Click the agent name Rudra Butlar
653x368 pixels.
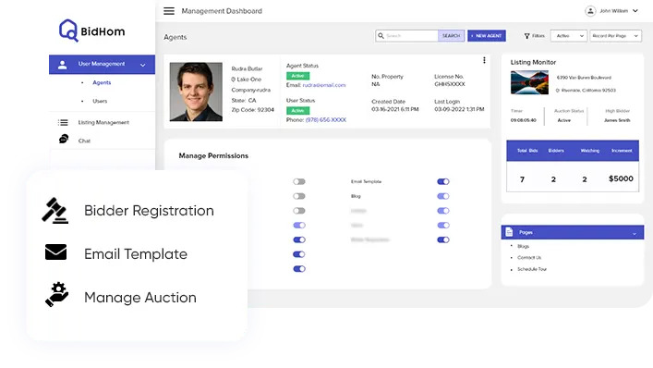click(247, 68)
